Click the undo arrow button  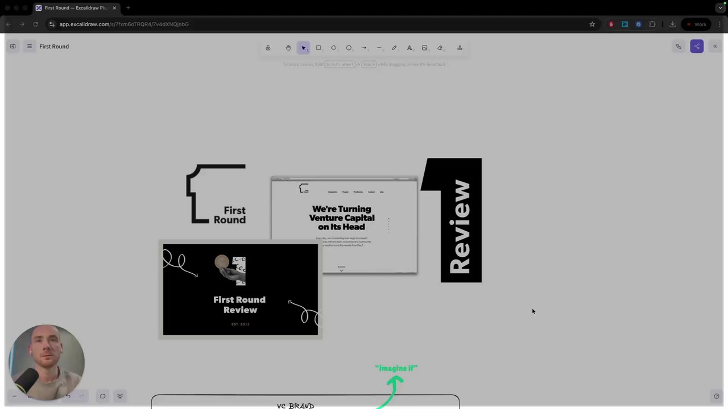point(68,396)
